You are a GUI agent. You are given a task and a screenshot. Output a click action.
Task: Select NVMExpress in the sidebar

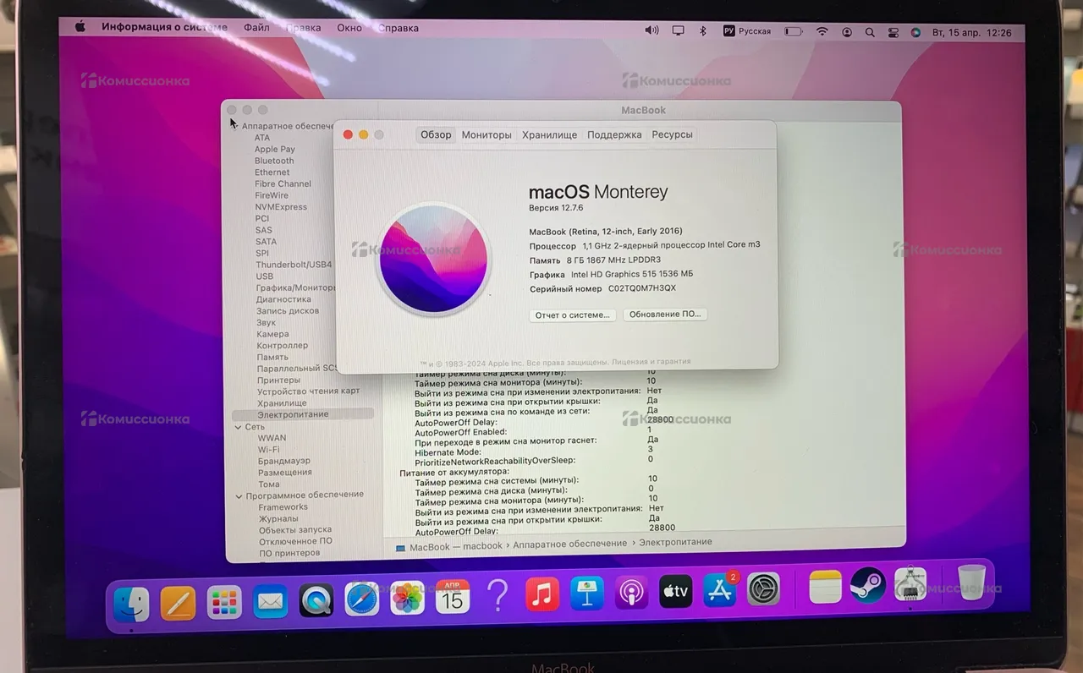pyautogui.click(x=281, y=207)
